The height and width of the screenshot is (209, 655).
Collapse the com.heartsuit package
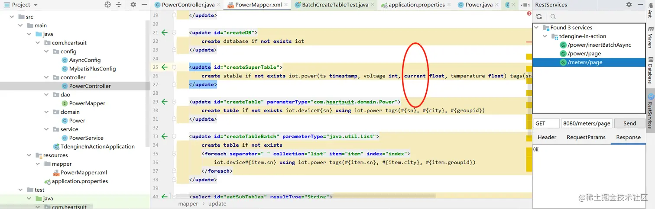tap(38, 43)
